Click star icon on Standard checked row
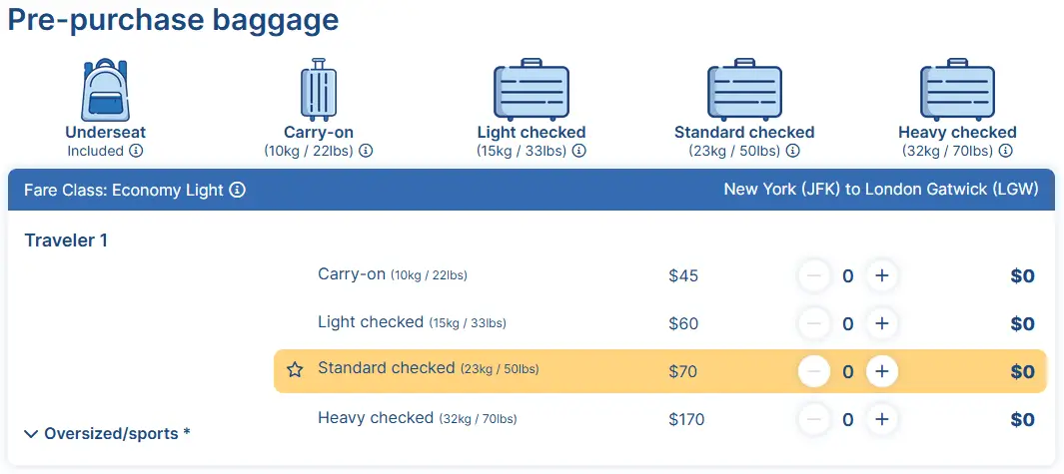This screenshot has width=1064, height=474. coord(295,370)
